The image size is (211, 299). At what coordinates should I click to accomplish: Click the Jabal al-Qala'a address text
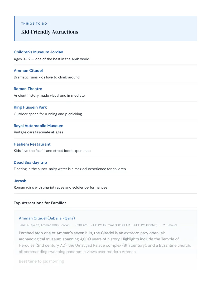click(x=44, y=225)
